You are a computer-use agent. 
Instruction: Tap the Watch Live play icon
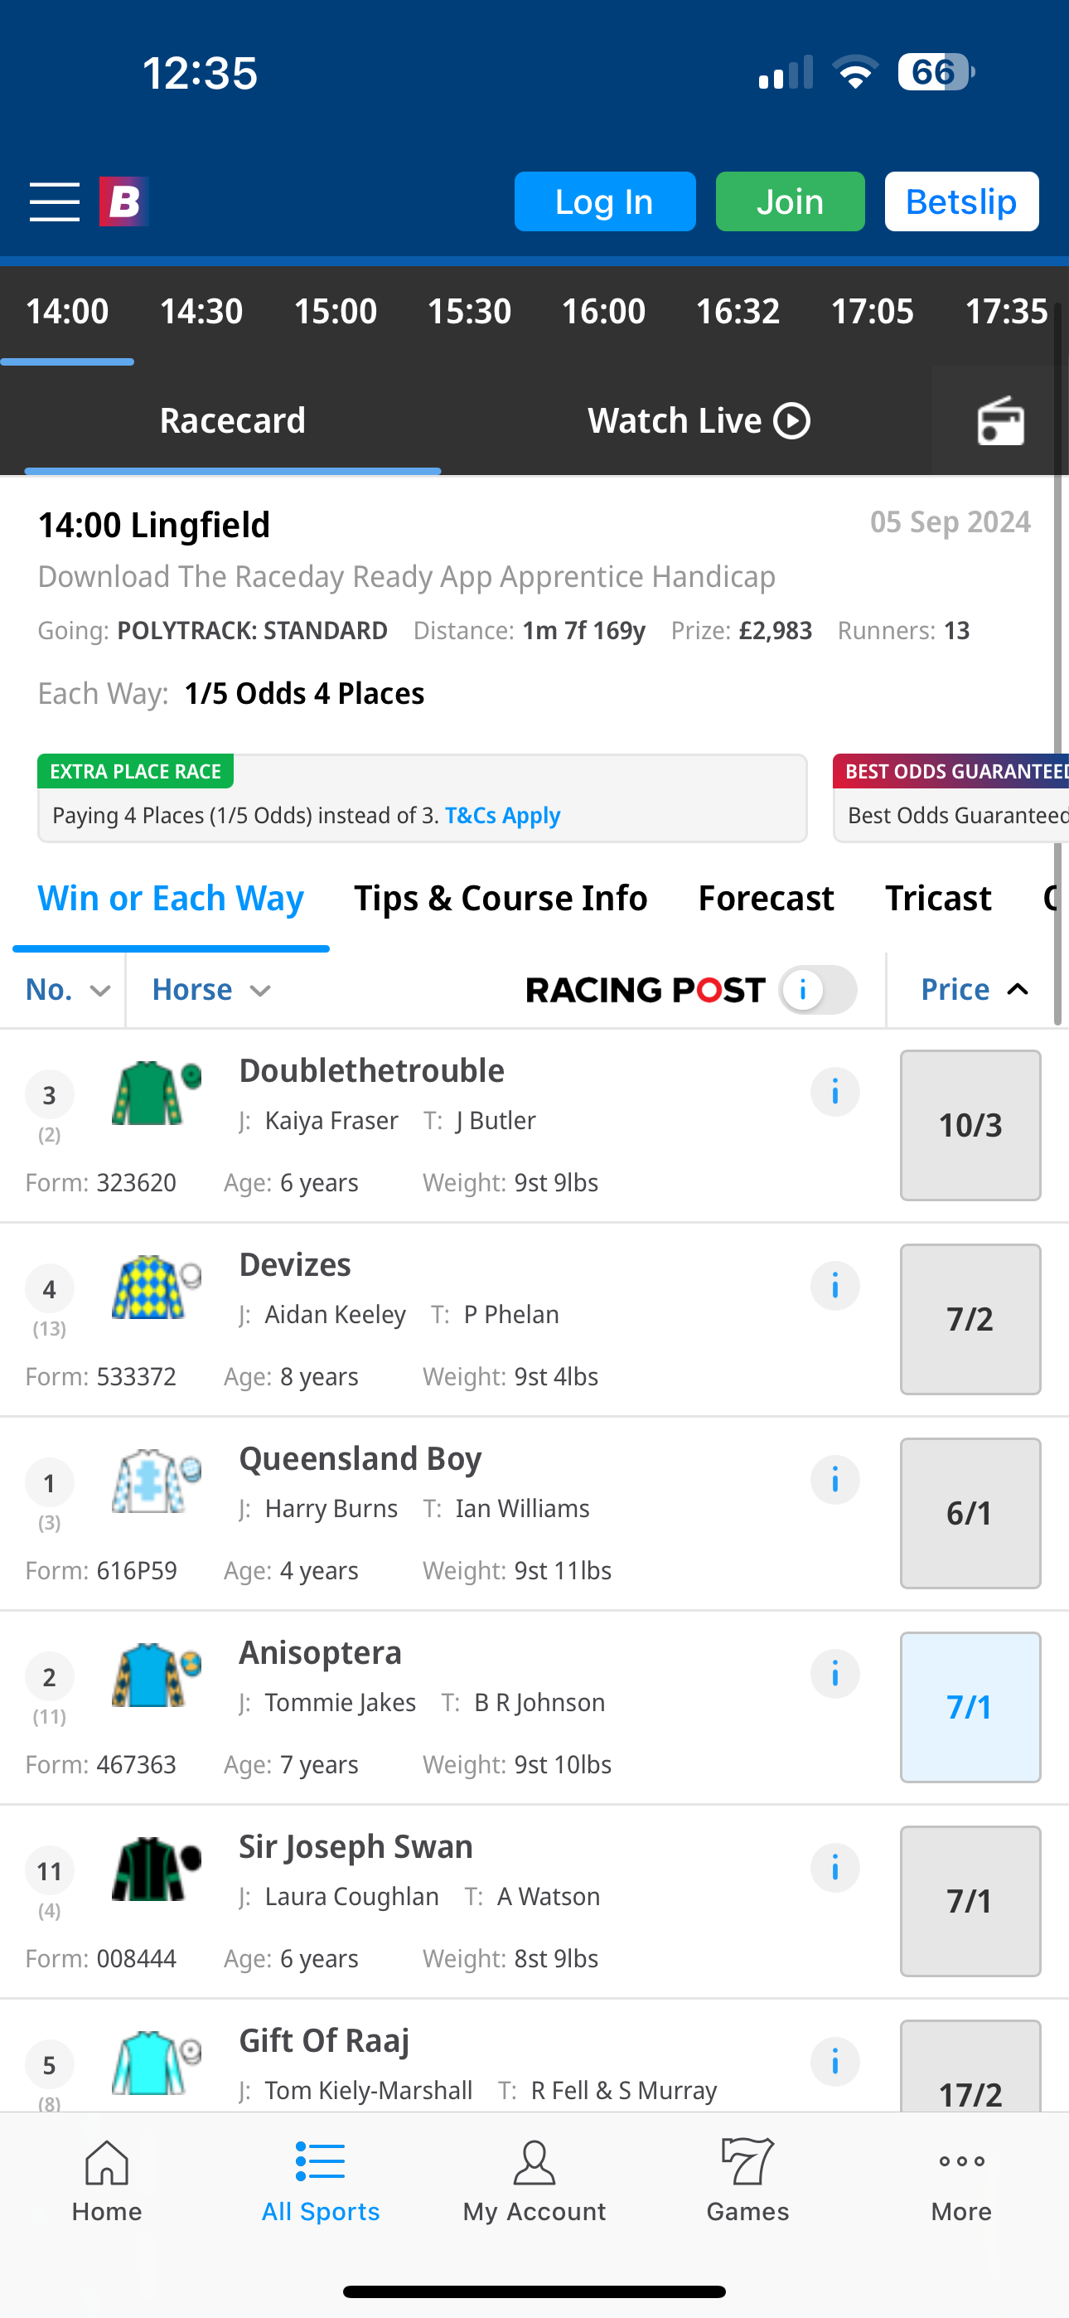[789, 419]
